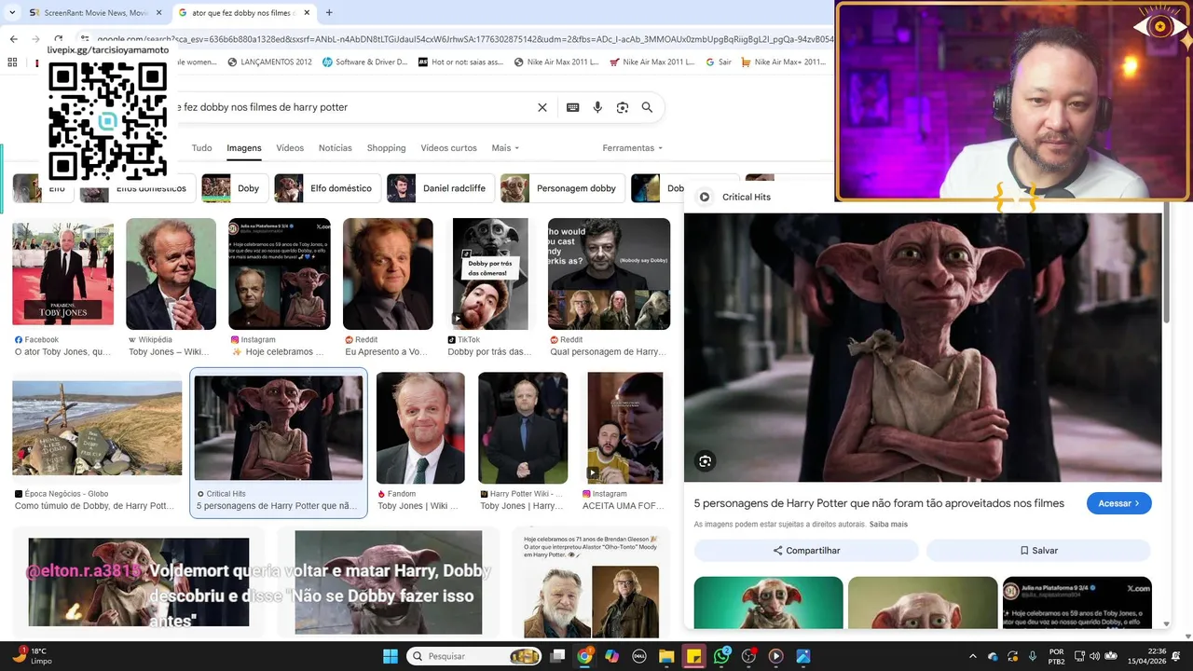Open the Dell app in the taskbar
The image size is (1193, 671).
pyautogui.click(x=639, y=656)
